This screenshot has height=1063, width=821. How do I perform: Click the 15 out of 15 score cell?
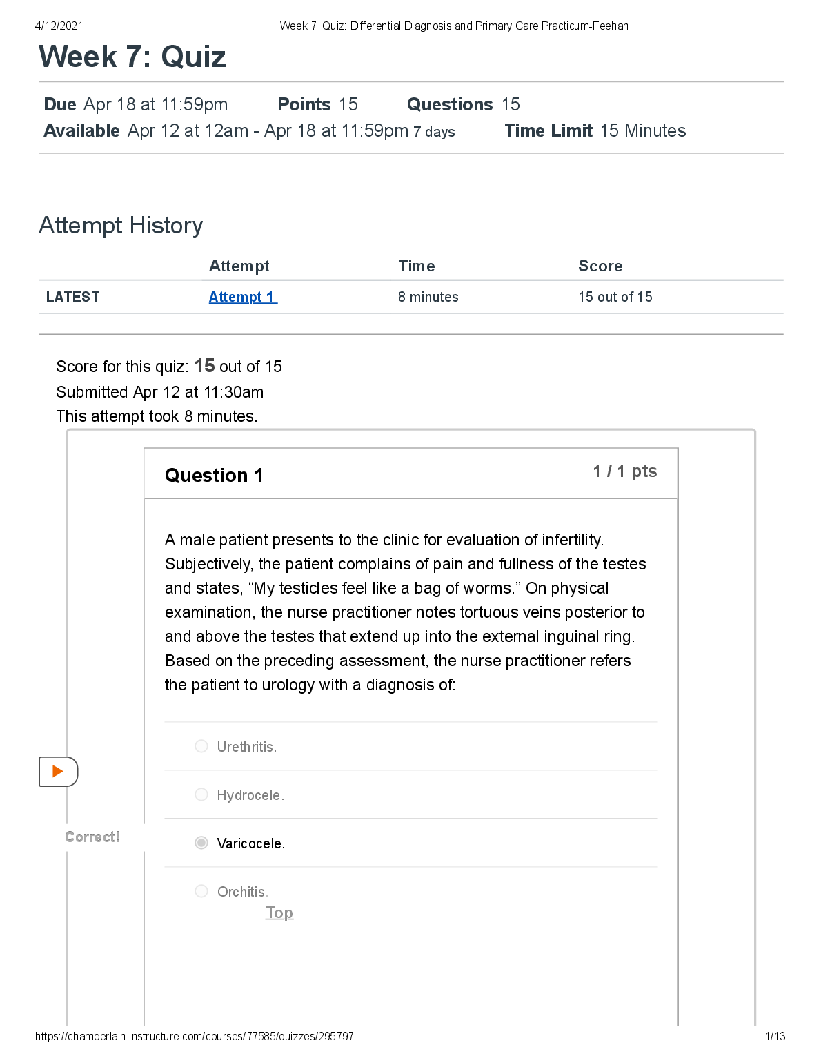615,297
